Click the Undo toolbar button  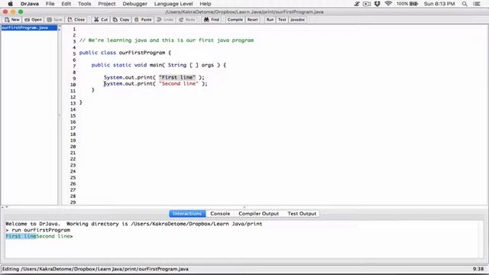pyautogui.click(x=165, y=20)
